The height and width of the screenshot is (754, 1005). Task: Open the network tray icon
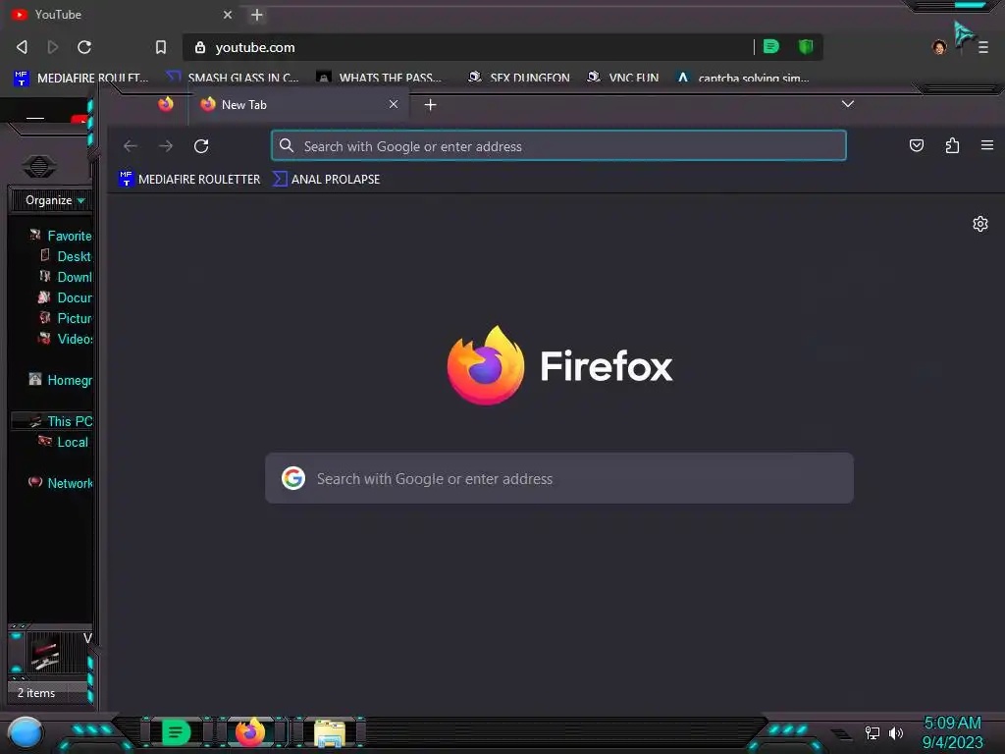(872, 732)
